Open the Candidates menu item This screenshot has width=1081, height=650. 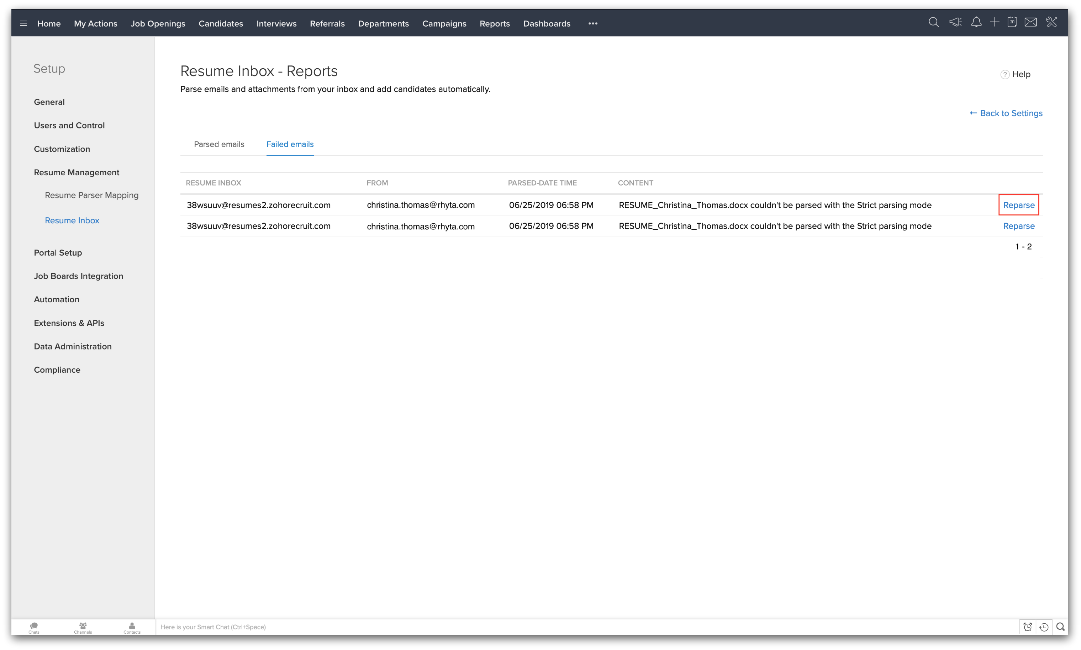[220, 24]
